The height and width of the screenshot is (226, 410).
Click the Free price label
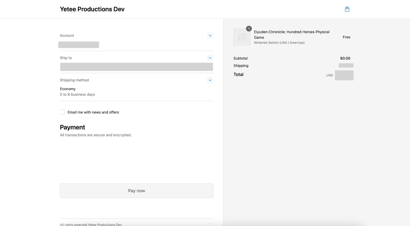coord(346,37)
